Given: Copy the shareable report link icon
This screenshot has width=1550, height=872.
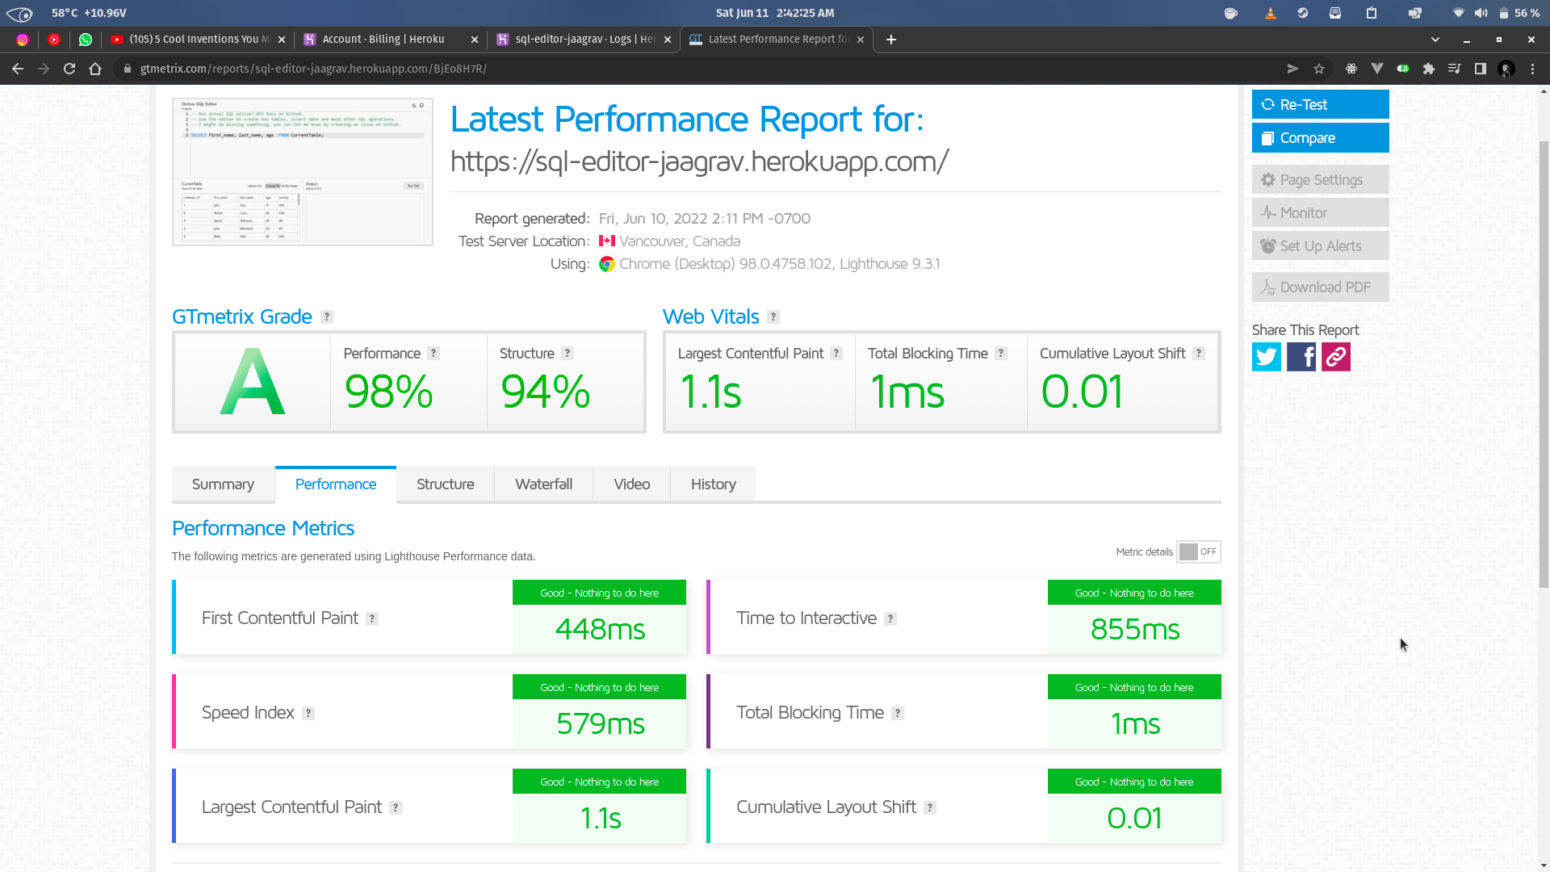Looking at the screenshot, I should point(1335,357).
